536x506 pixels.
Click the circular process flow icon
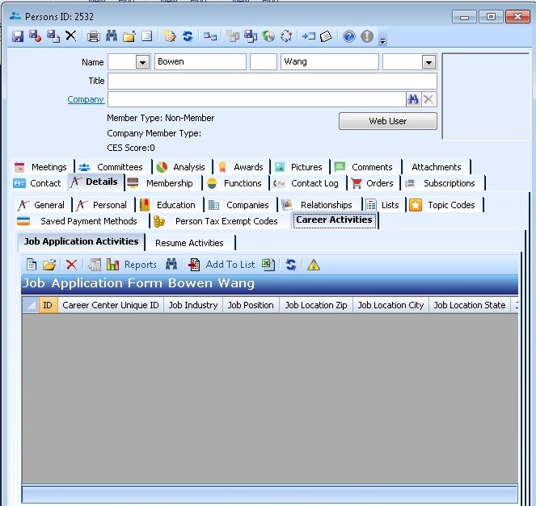click(x=286, y=36)
